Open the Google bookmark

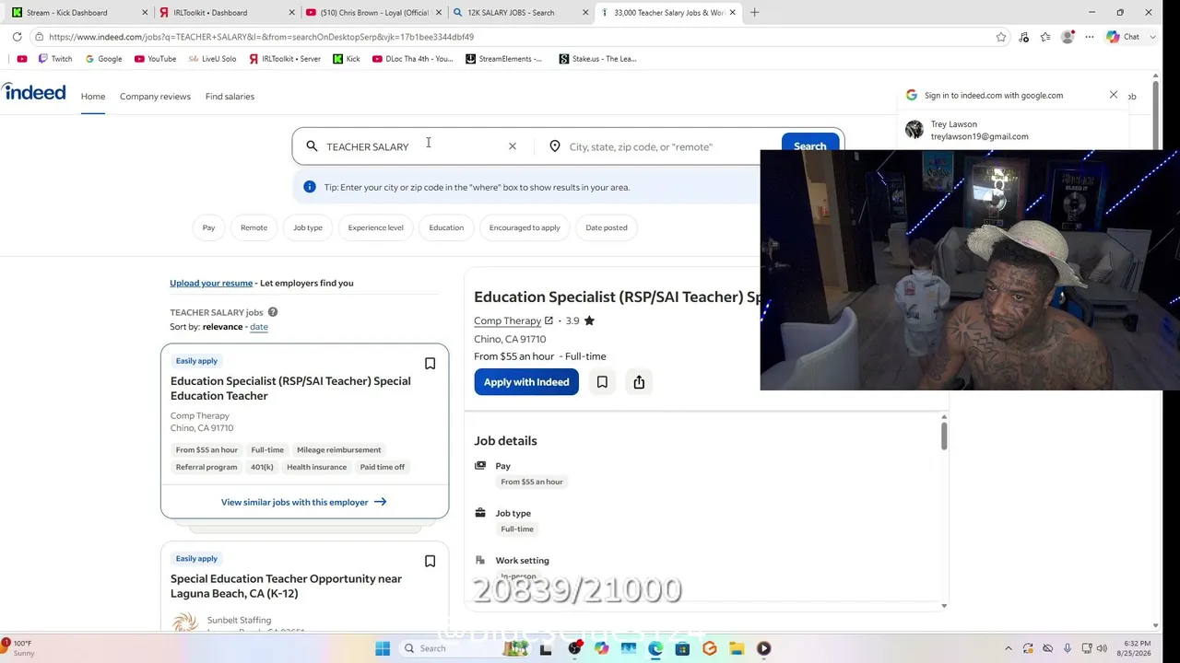[103, 59]
